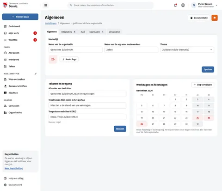This screenshot has width=222, height=191.
Task: Click the Dag toevoegen button
Action: click(203, 85)
